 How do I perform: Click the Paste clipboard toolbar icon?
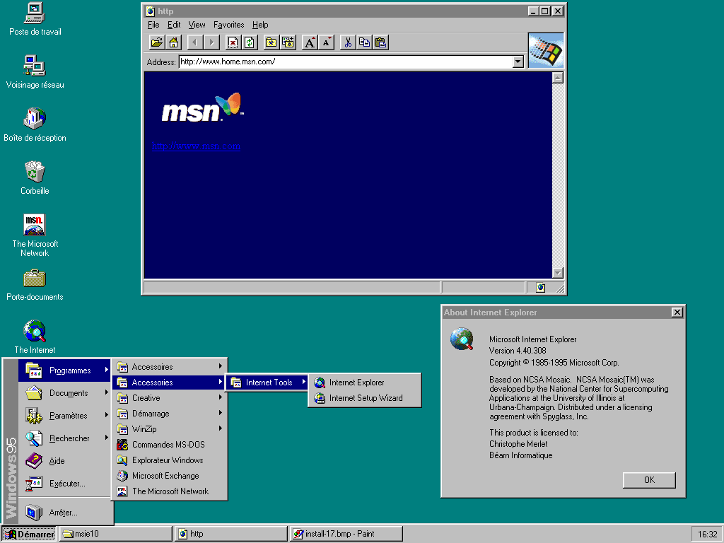click(380, 42)
